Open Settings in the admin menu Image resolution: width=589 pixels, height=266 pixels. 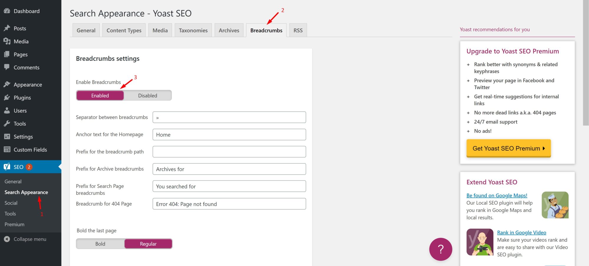click(x=31, y=137)
